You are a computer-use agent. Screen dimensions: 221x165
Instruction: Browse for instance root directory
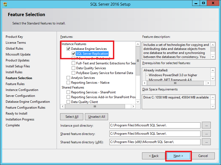click(x=206, y=125)
